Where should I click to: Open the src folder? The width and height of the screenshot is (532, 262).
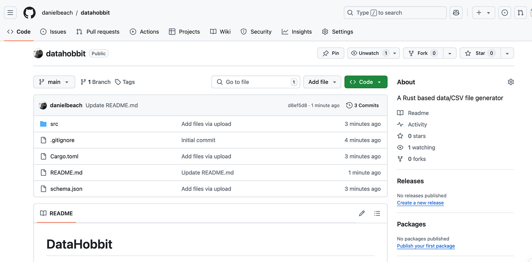54,124
